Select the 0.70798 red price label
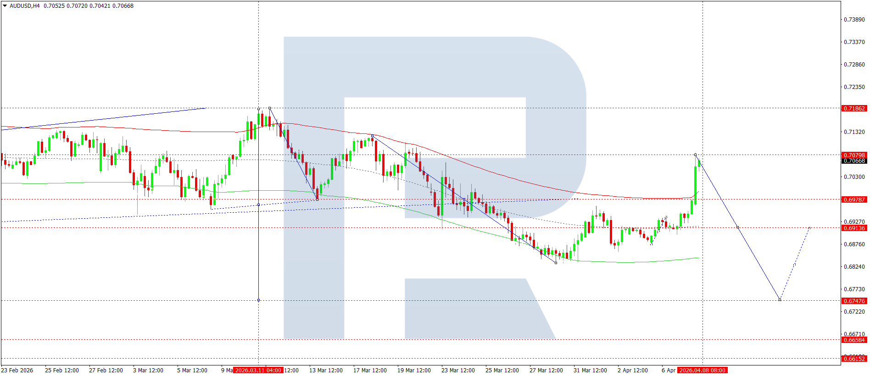The width and height of the screenshot is (870, 376). [x=854, y=155]
